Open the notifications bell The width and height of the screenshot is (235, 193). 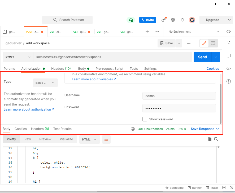[x=182, y=20]
